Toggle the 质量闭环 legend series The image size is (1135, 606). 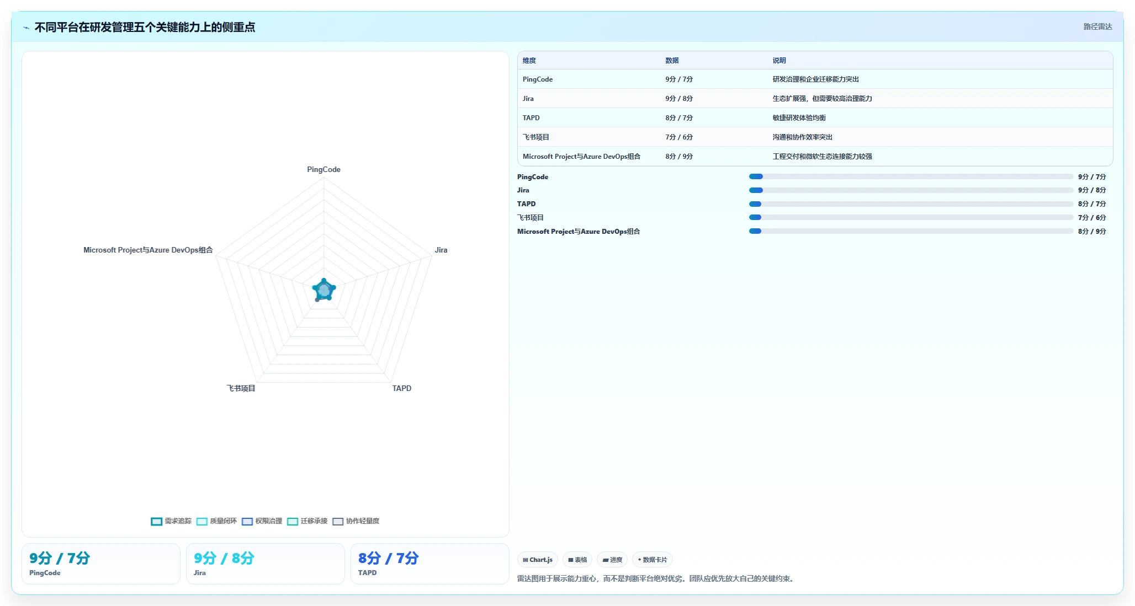pyautogui.click(x=216, y=521)
